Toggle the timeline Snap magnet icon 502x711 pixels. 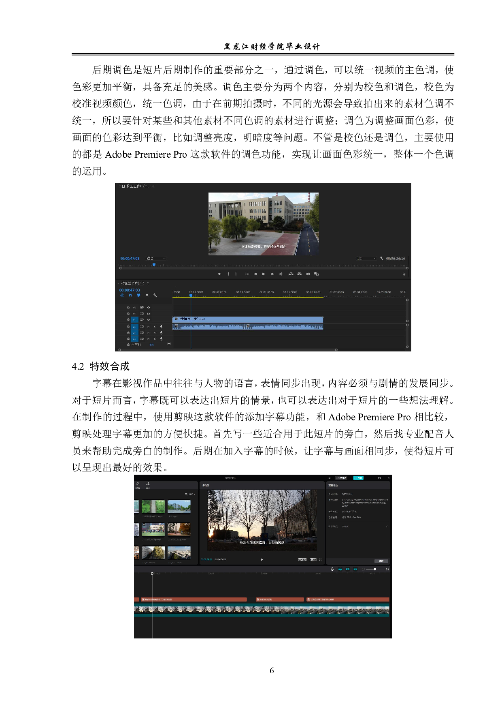130,296
